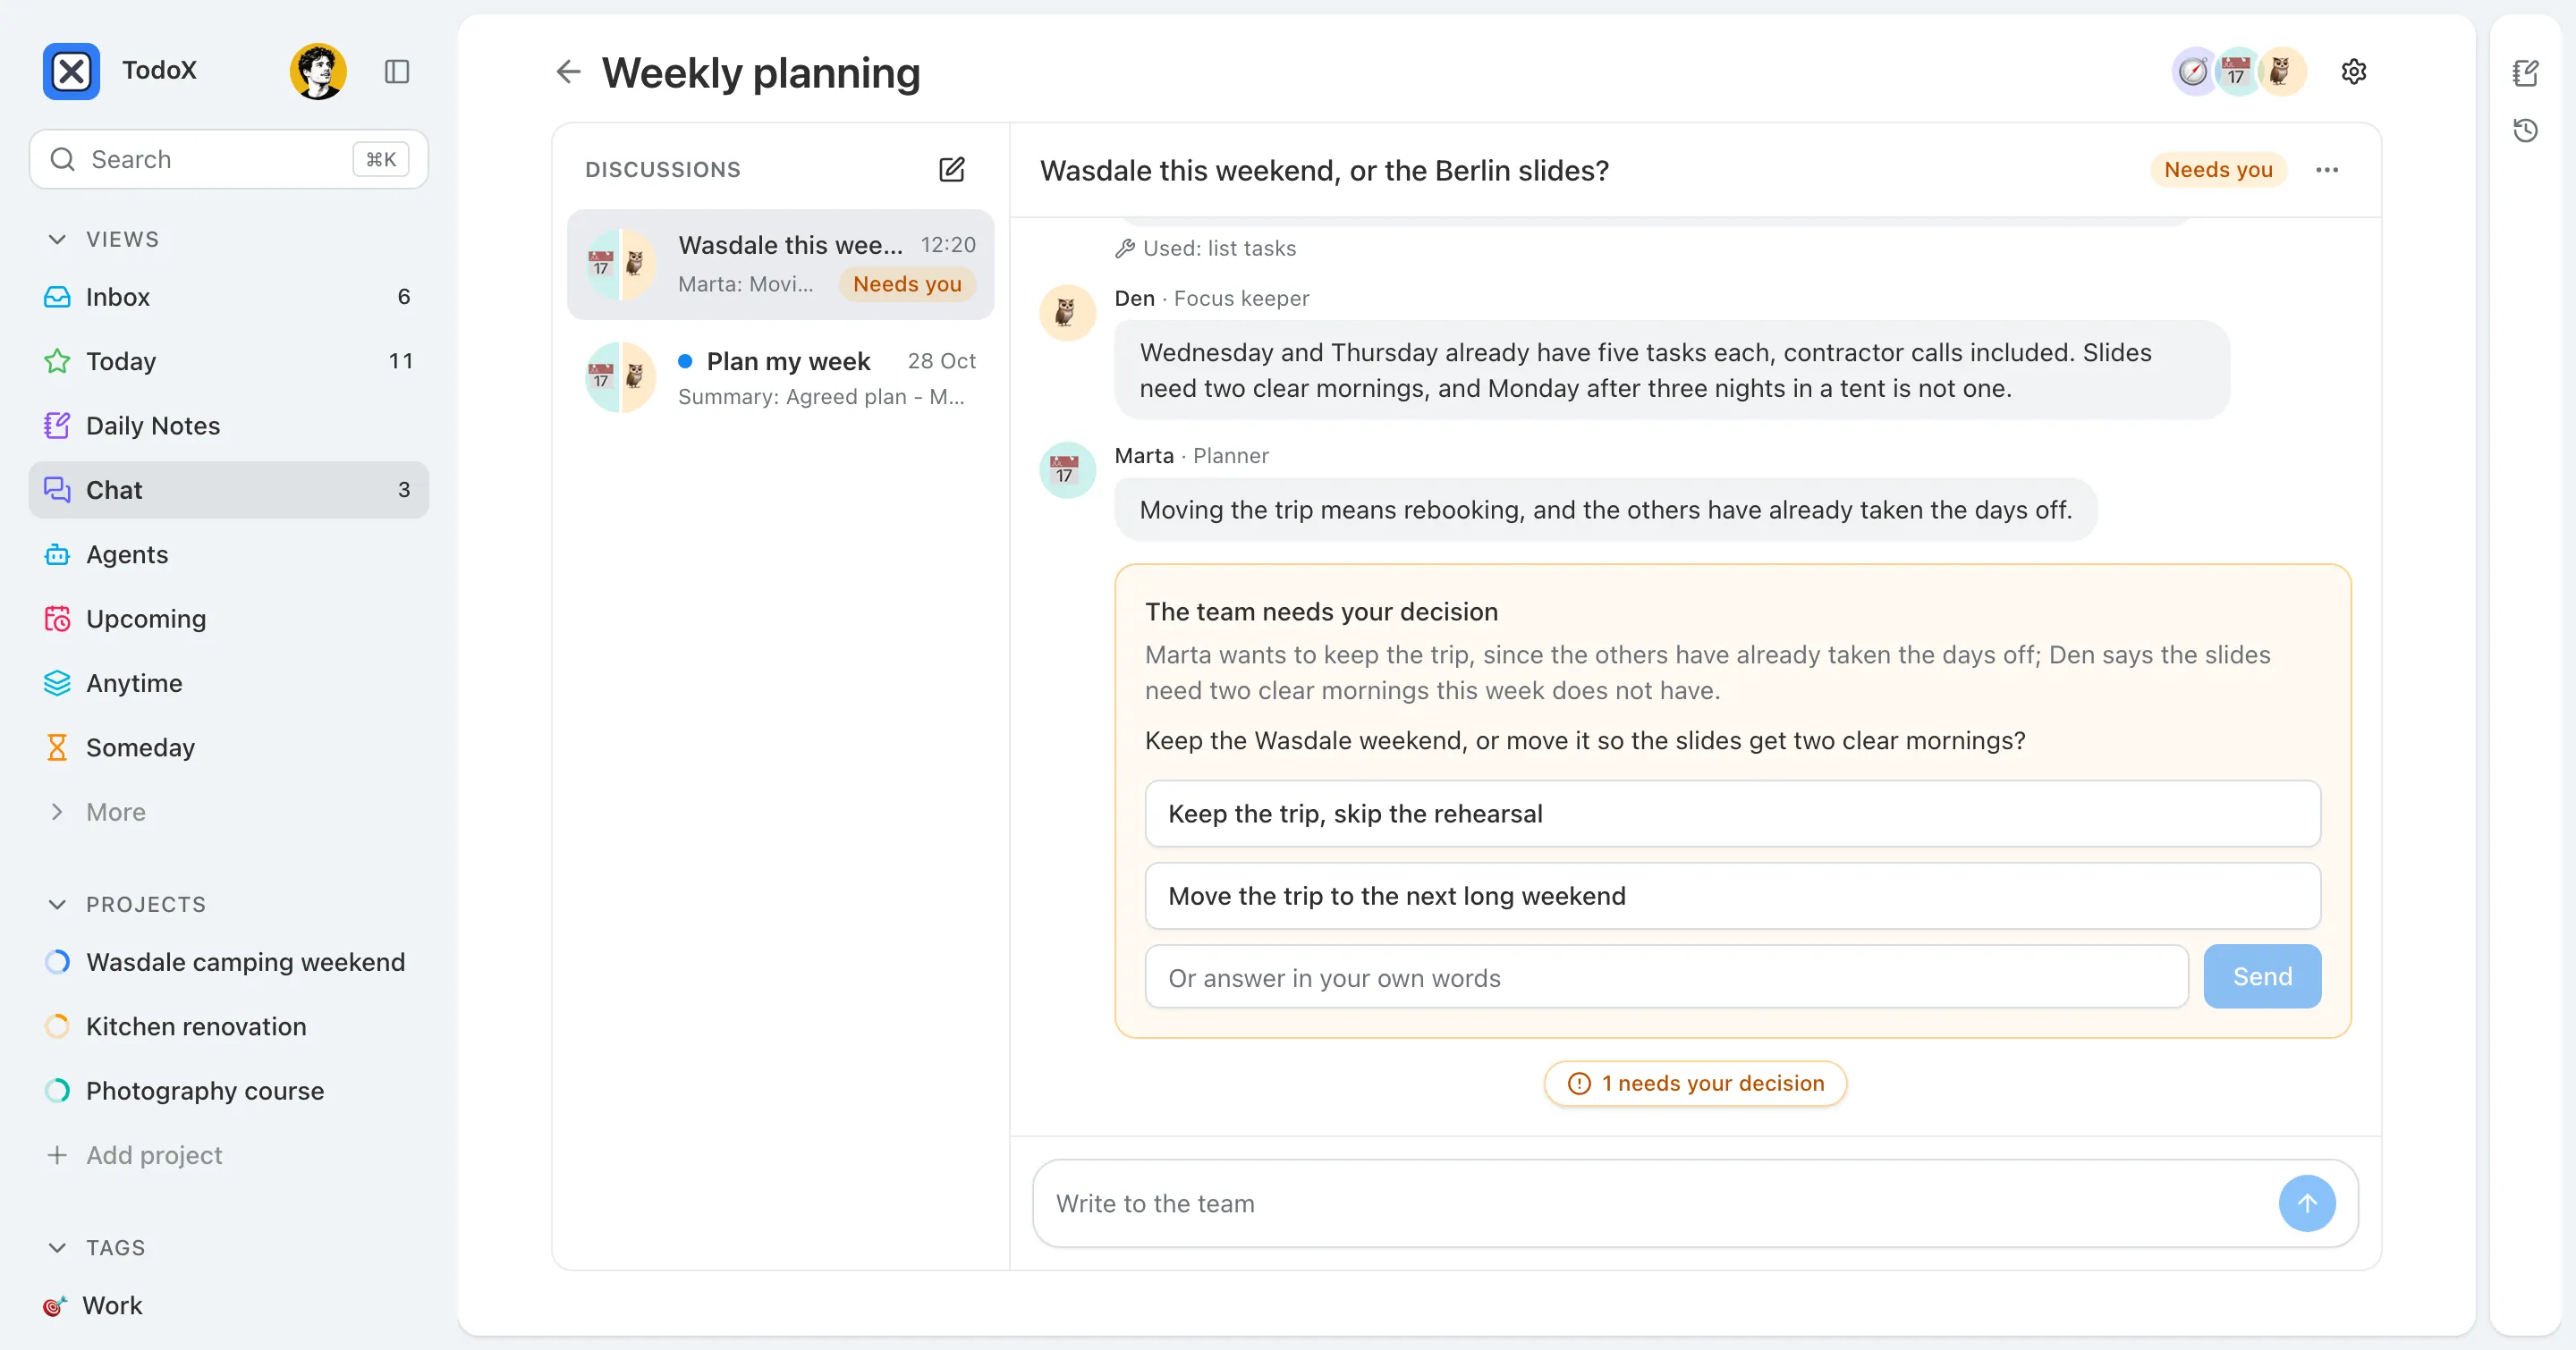2576x1350 pixels.
Task: Open the Work tag
Action: click(229, 1305)
